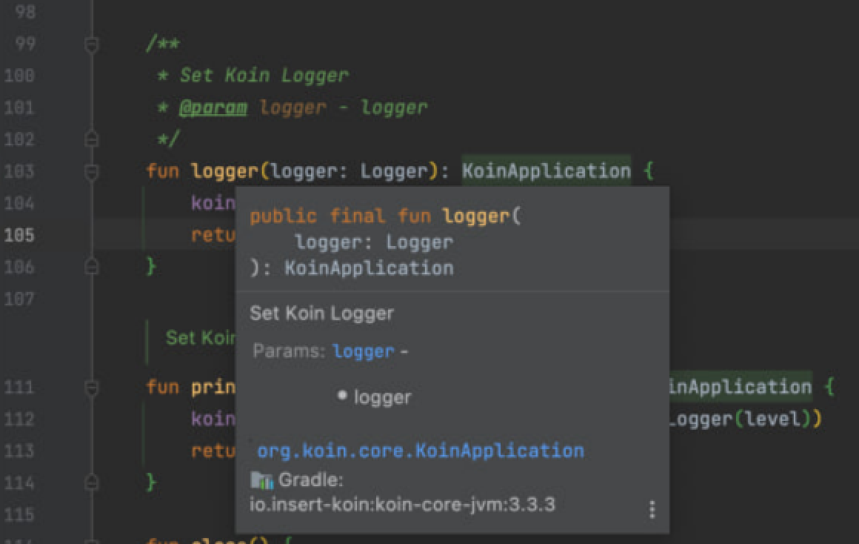Open the org.koin.core.KoinApplication link
859x544 pixels.
(418, 450)
